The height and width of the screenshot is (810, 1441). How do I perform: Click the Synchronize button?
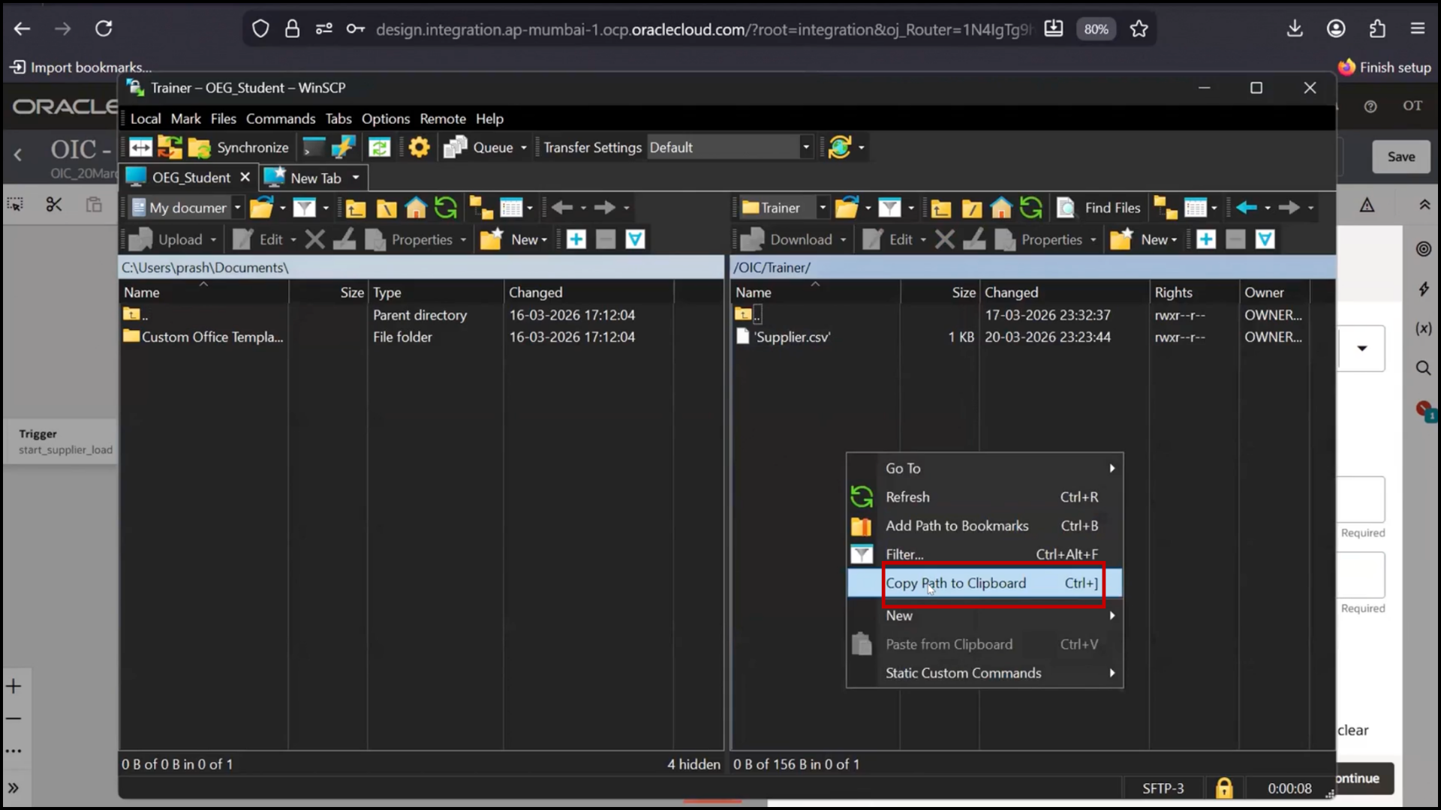coord(239,148)
